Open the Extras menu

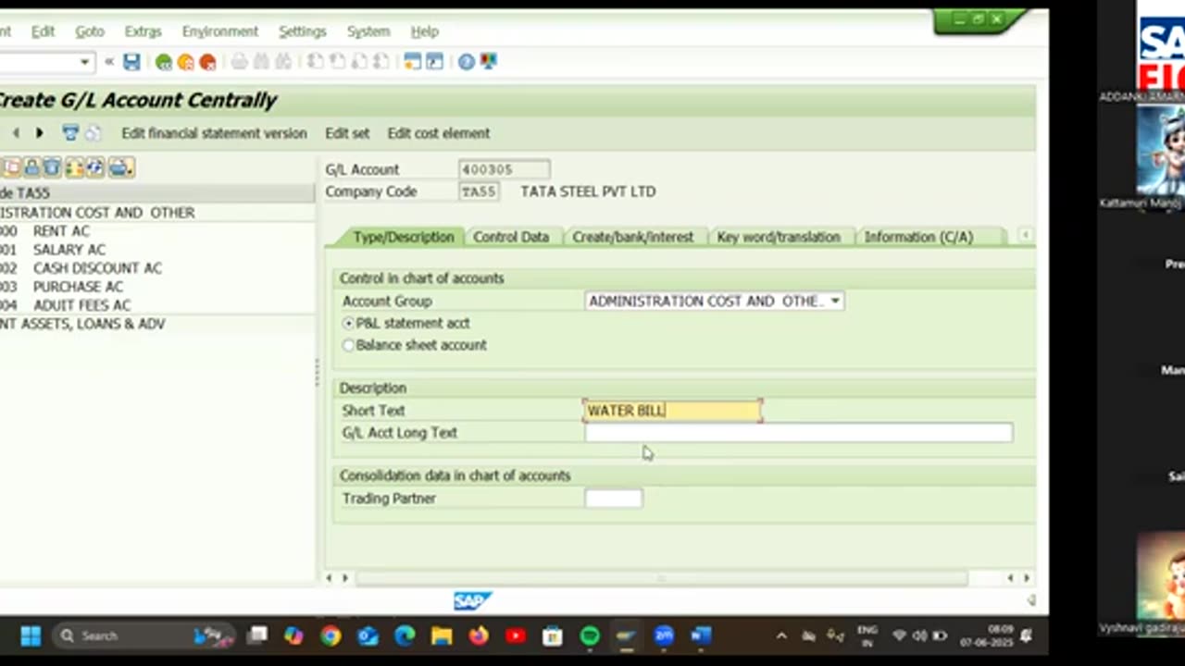(x=143, y=31)
